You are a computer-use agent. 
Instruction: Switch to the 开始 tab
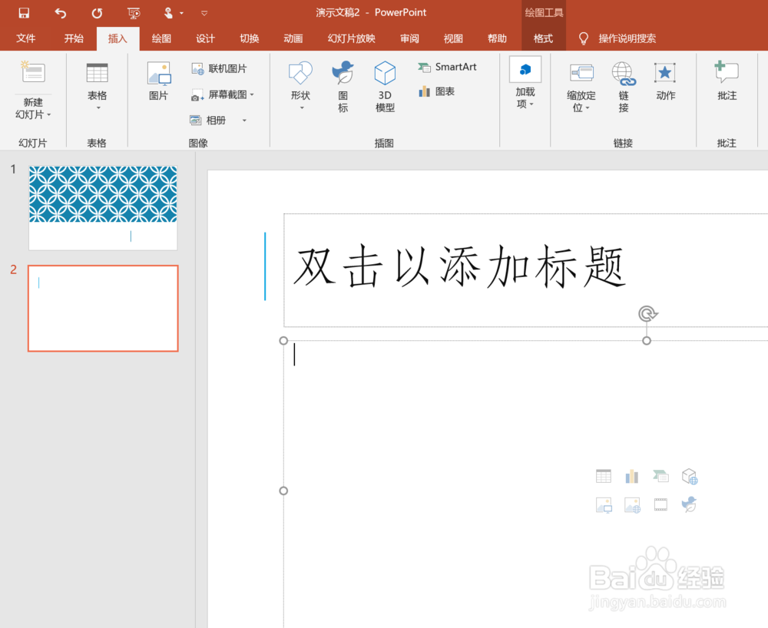click(74, 38)
